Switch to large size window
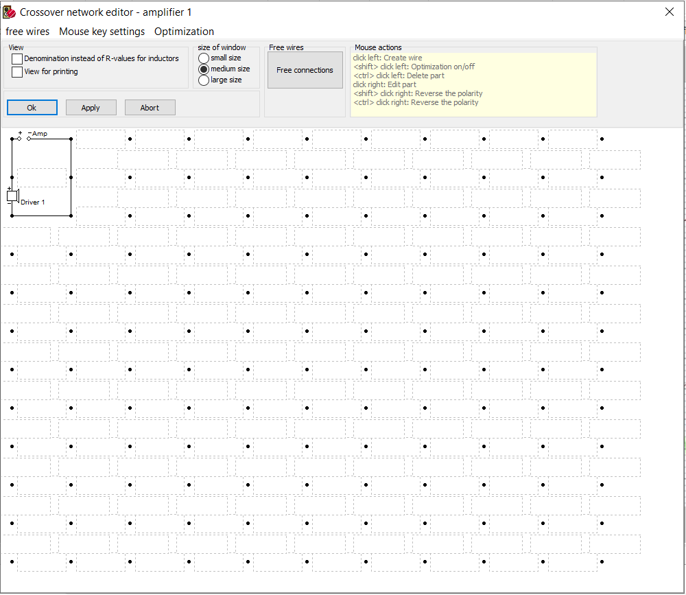The width and height of the screenshot is (686, 595). [x=204, y=80]
